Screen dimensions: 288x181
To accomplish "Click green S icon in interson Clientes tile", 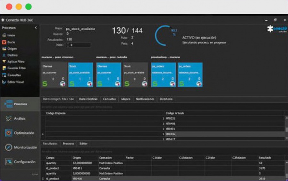I will pos(45,84).
